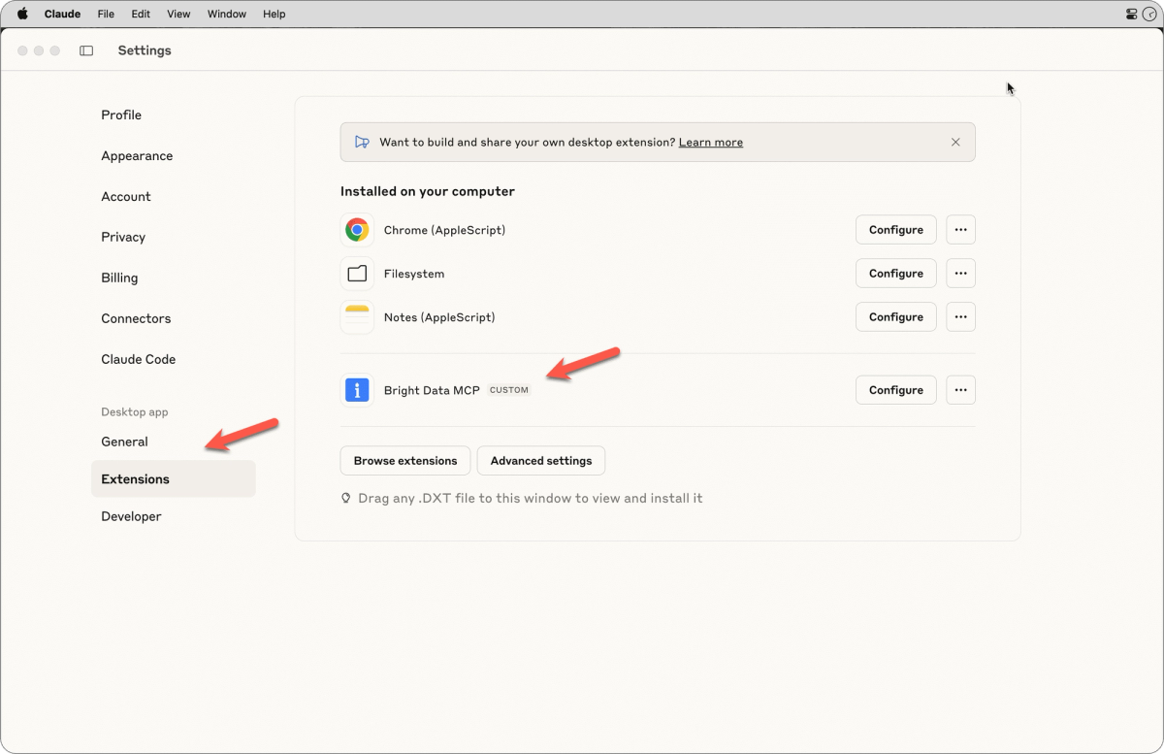Screen dimensions: 1164x754
Task: Open the Window menu
Action: (227, 14)
